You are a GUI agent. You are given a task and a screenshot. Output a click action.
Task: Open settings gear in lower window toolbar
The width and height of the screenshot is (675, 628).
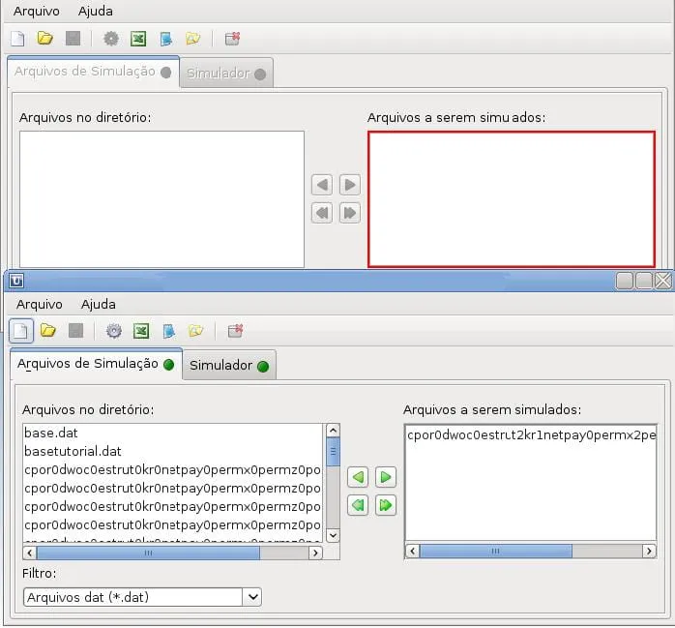tap(114, 331)
